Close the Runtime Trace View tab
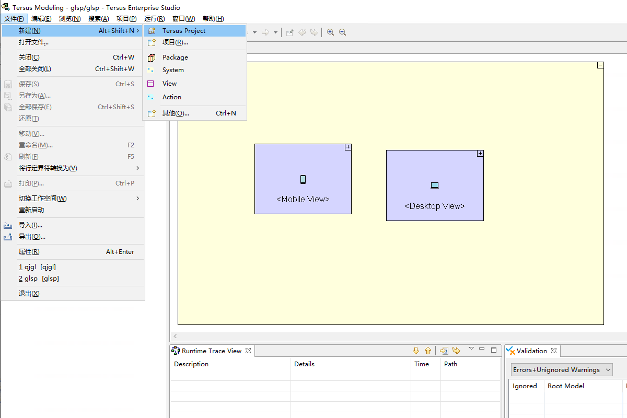627x418 pixels. [248, 351]
